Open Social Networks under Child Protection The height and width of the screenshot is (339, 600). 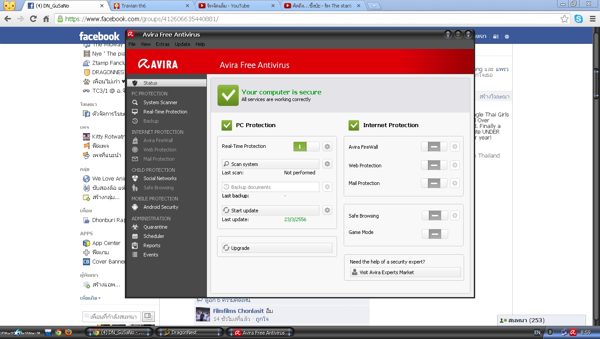point(160,178)
